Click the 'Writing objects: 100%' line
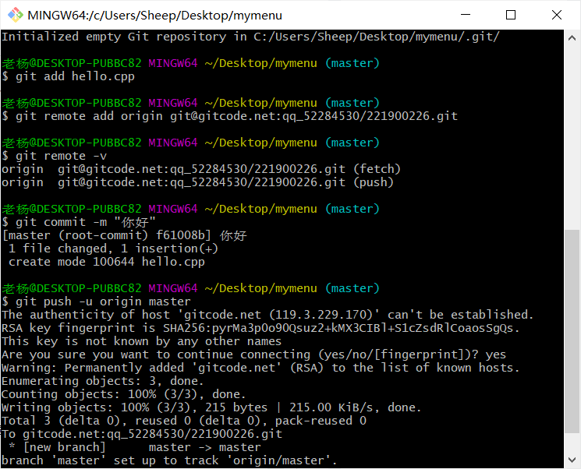 point(211,407)
